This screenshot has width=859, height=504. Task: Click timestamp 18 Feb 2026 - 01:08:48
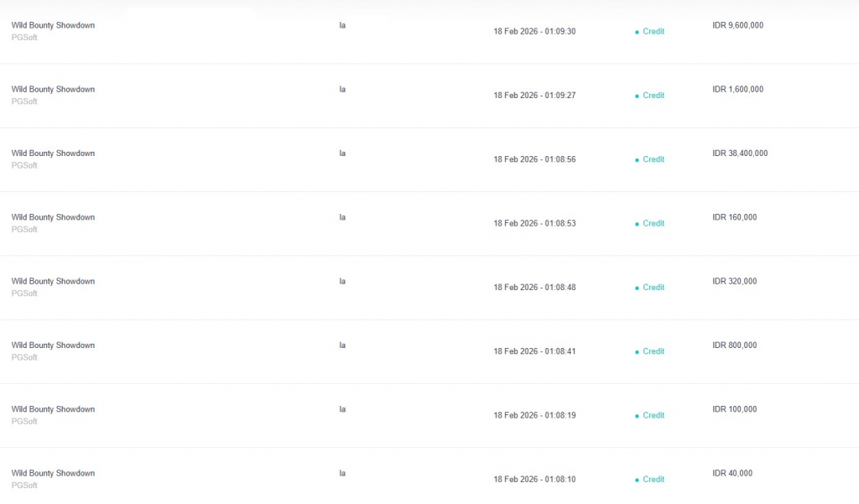pyautogui.click(x=534, y=288)
